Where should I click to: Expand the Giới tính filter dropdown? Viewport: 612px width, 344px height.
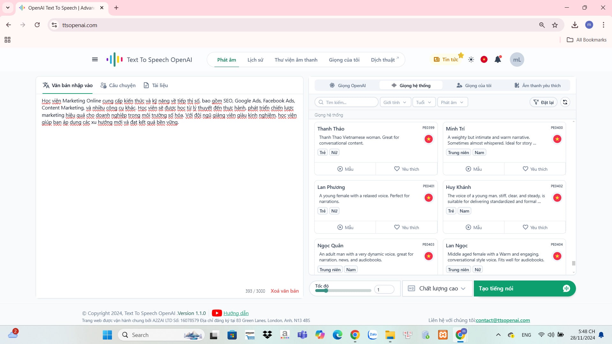click(x=395, y=102)
